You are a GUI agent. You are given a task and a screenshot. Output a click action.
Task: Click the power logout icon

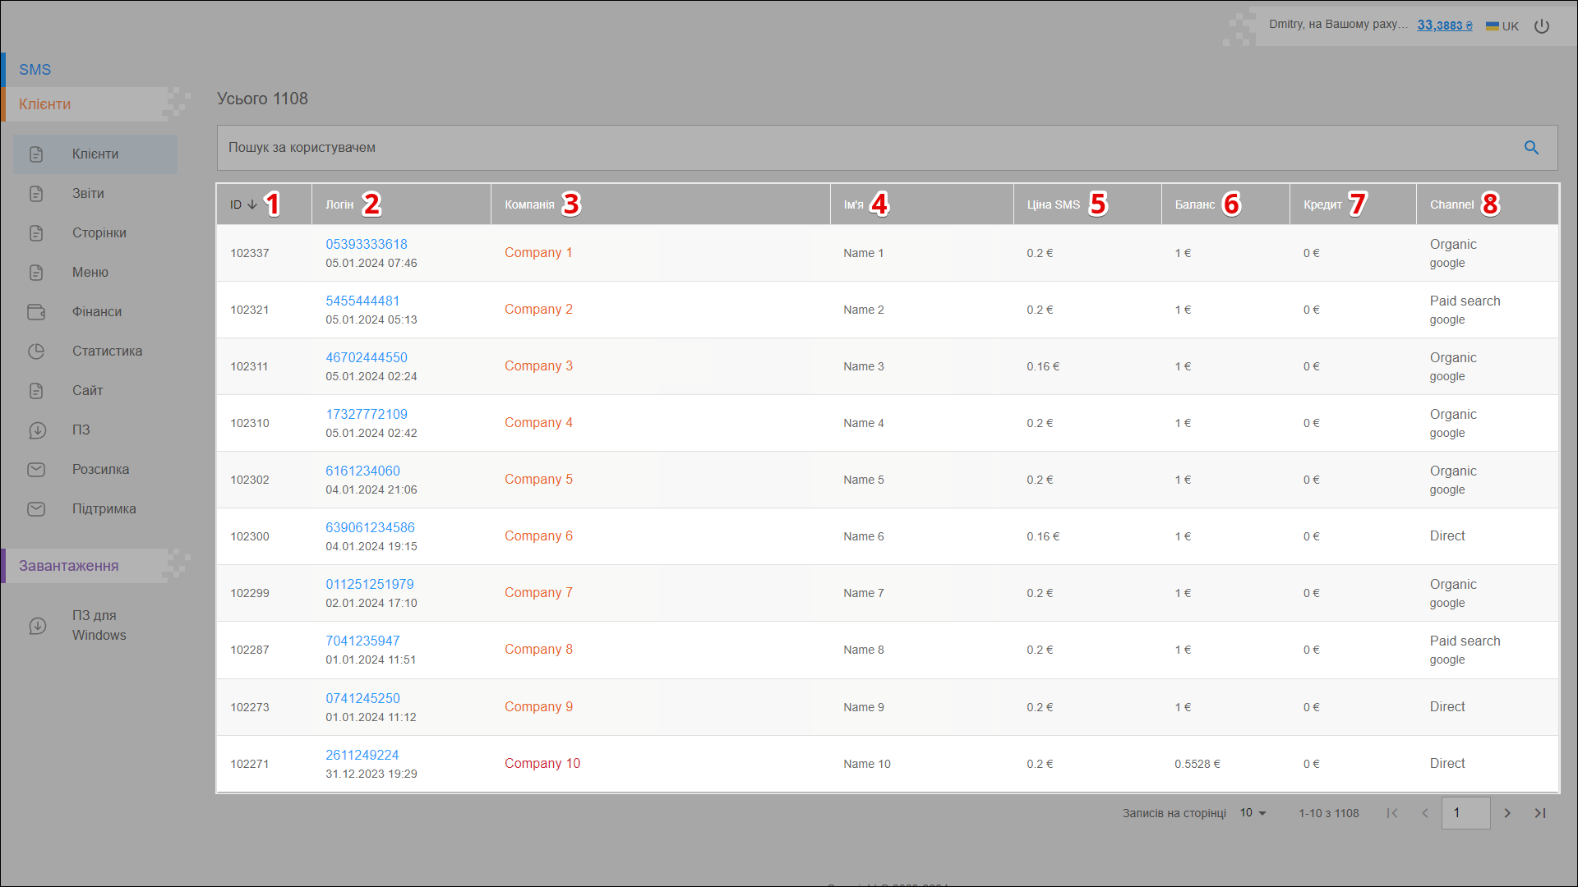1542,26
